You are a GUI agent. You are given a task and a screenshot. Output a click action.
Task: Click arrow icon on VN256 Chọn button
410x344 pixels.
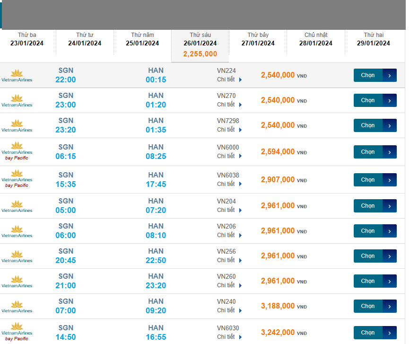(389, 256)
